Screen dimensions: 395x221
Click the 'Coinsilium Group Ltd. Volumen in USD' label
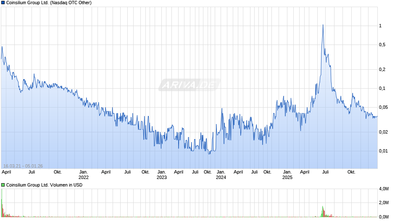(x=45, y=185)
